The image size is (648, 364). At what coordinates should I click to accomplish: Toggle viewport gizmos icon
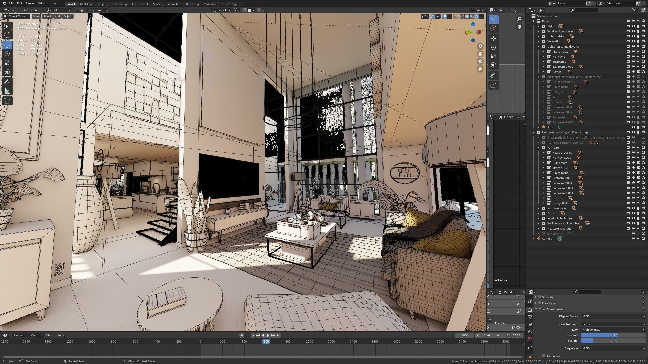[433, 16]
